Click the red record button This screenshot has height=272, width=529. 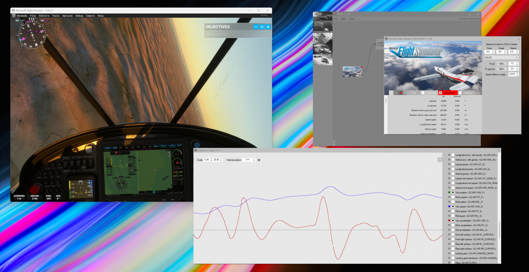(400, 93)
